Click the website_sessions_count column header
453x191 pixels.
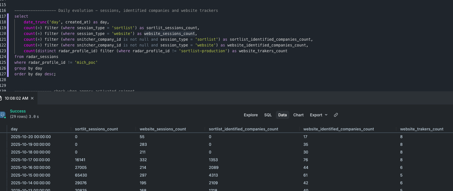163,129
